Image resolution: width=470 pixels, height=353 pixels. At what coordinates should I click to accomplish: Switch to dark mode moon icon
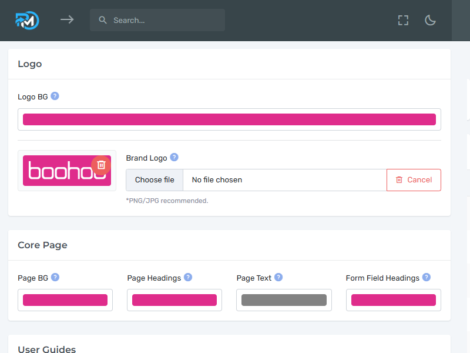(x=430, y=20)
